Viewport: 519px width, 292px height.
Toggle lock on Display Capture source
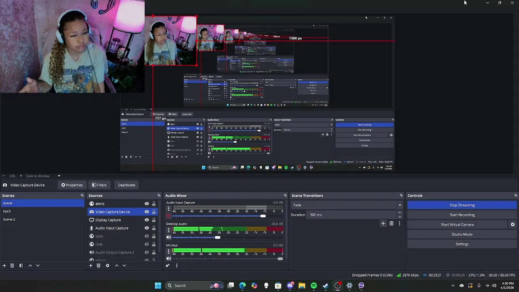coord(154,220)
